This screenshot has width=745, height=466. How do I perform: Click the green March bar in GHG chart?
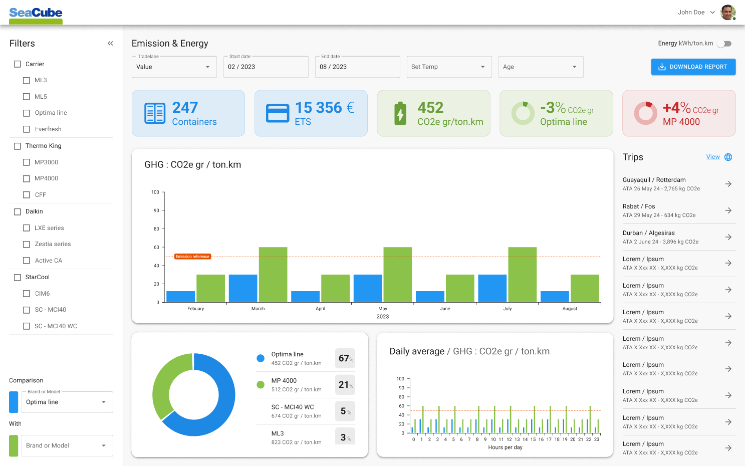[273, 275]
